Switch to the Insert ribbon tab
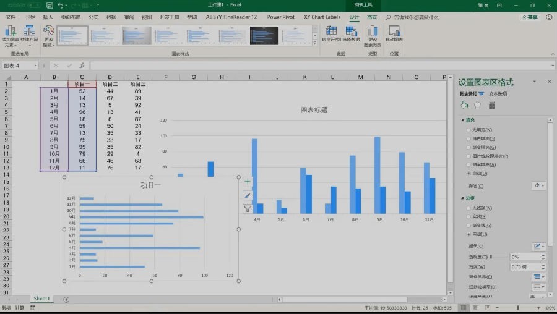 48,17
